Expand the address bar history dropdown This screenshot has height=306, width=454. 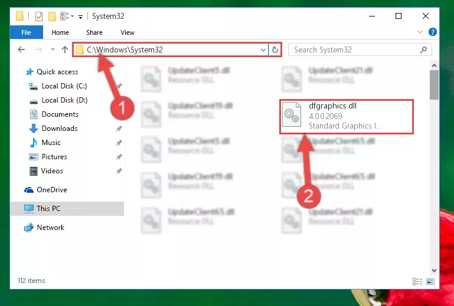point(263,50)
